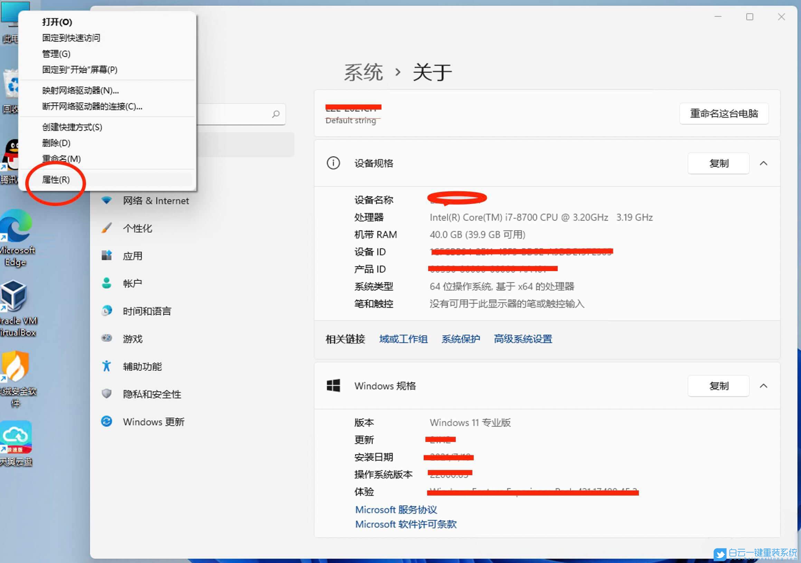Open 个性化 settings from the sidebar
801x563 pixels.
[x=138, y=228]
